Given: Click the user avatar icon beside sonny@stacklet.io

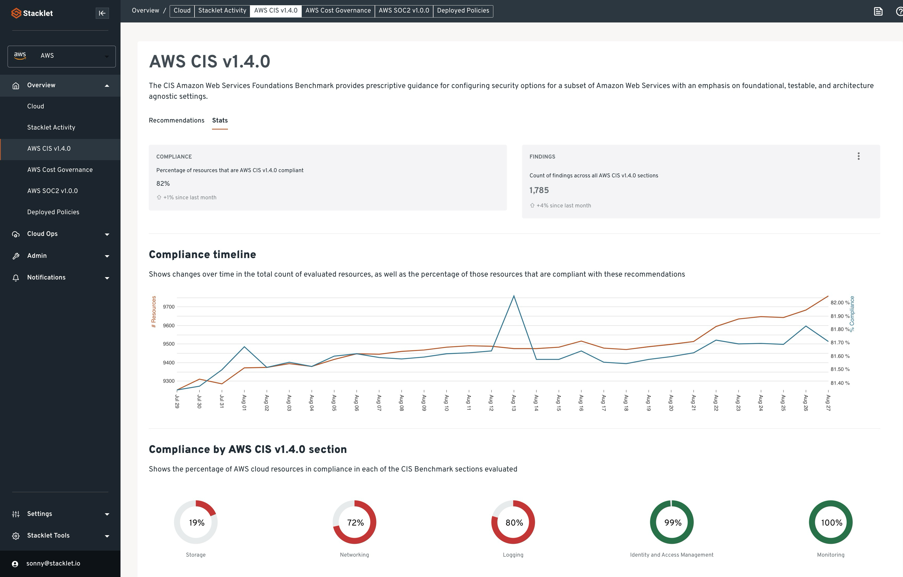Looking at the screenshot, I should [15, 564].
